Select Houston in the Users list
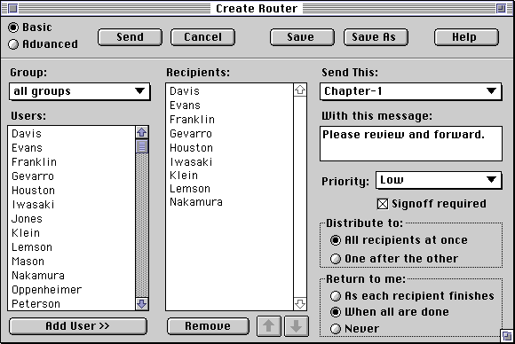 pyautogui.click(x=71, y=191)
